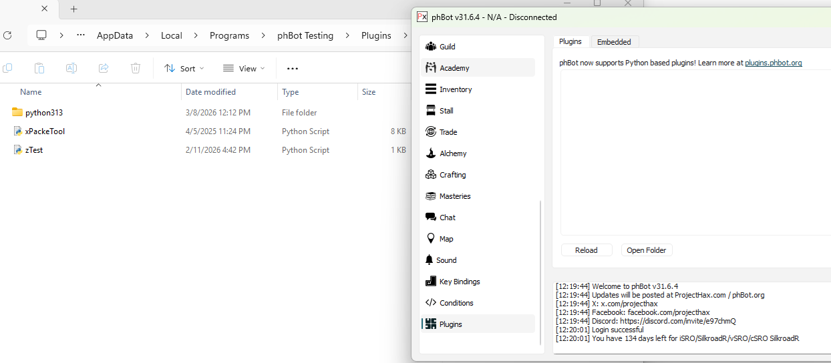Go to the Alchemy section
The image size is (831, 363).
(453, 153)
